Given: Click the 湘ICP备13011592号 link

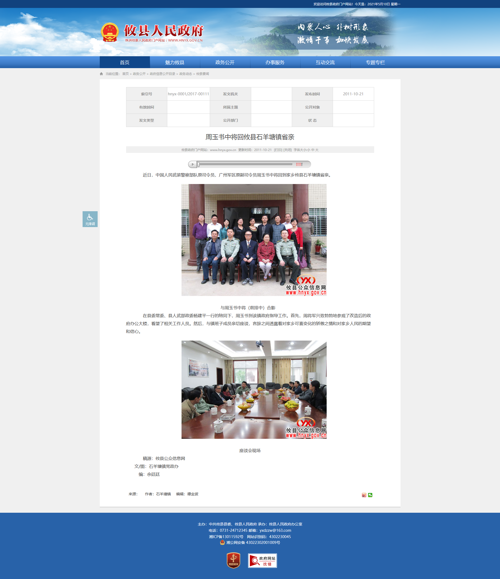Looking at the screenshot, I should click(226, 536).
